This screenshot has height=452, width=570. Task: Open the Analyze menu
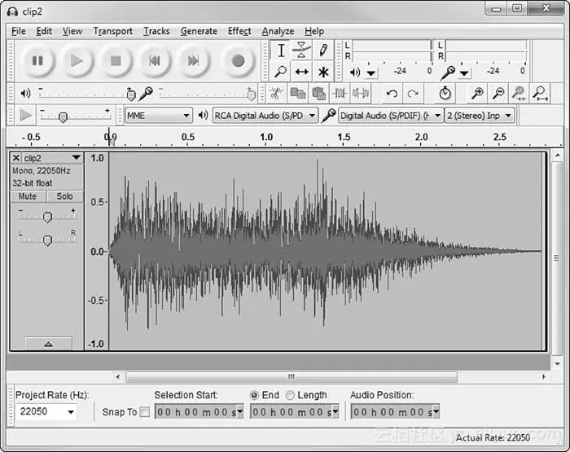pos(278,31)
